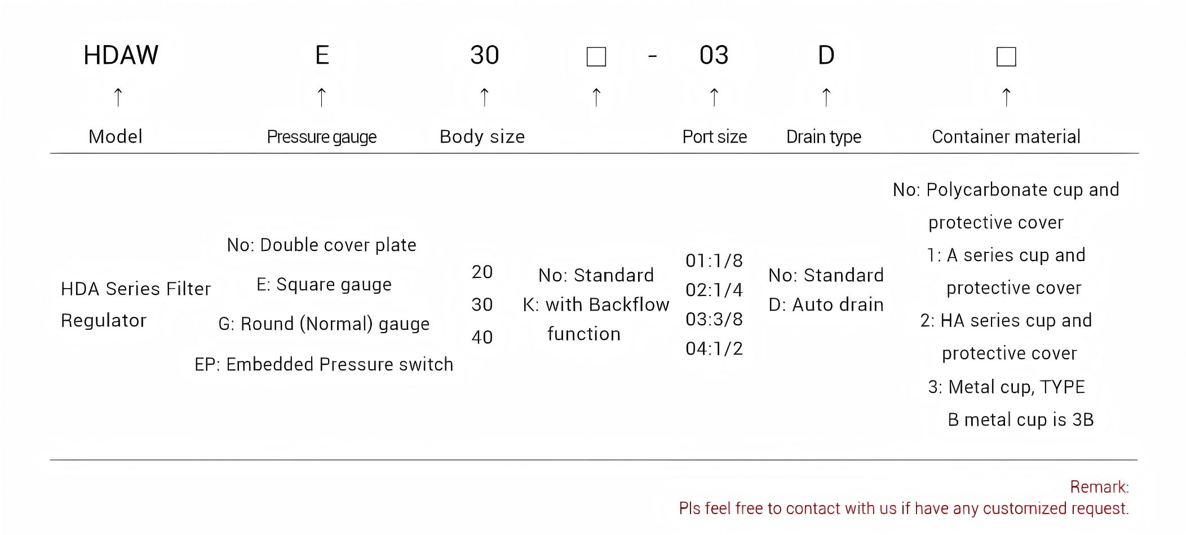Viewport: 1186px width, 535px height.
Task: Select body size 40 in the list
Action: 482,338
